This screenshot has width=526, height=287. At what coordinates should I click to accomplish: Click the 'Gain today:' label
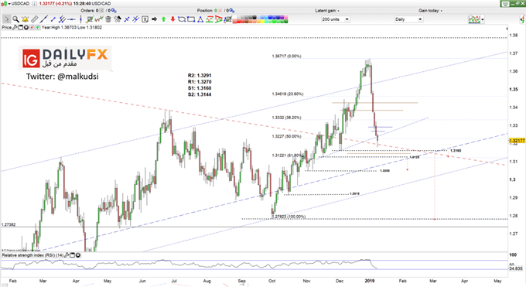tap(430, 11)
